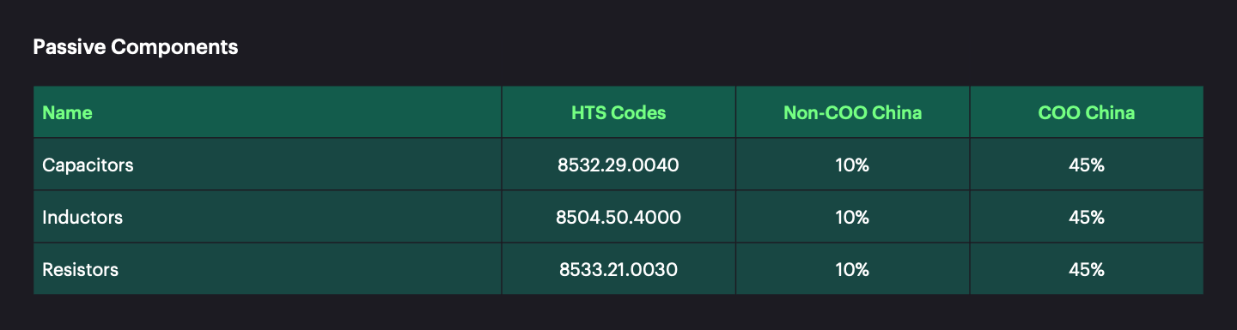Viewport: 1237px width, 330px height.
Task: Click HTS code 8504.50.4000
Action: (618, 217)
